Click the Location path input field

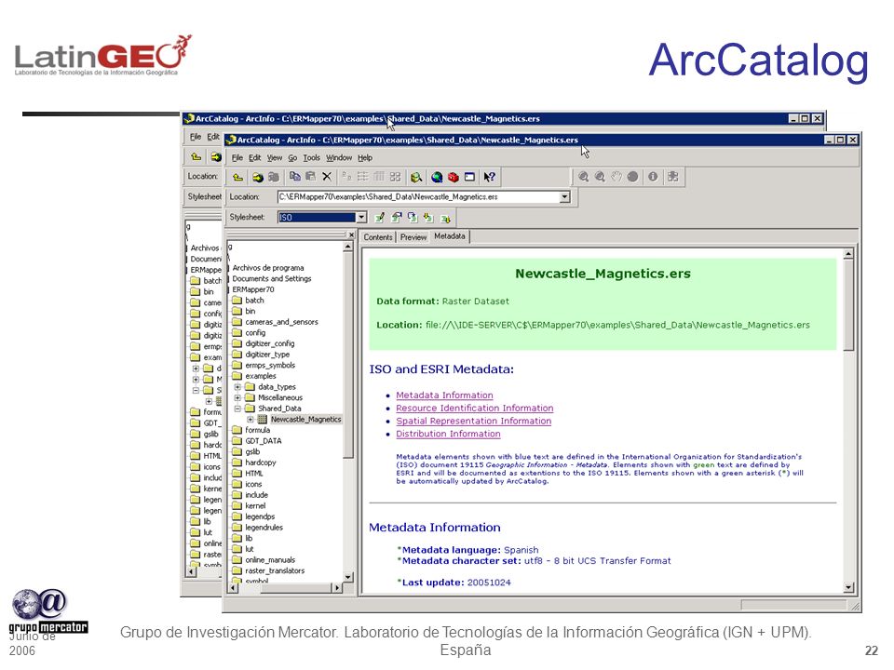419,197
